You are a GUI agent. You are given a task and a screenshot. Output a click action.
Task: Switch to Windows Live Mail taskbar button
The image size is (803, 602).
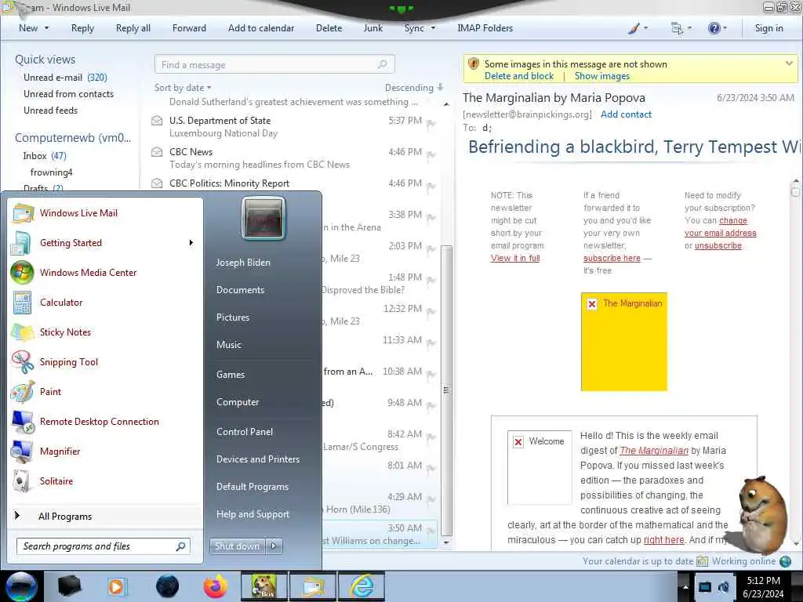[x=314, y=586]
